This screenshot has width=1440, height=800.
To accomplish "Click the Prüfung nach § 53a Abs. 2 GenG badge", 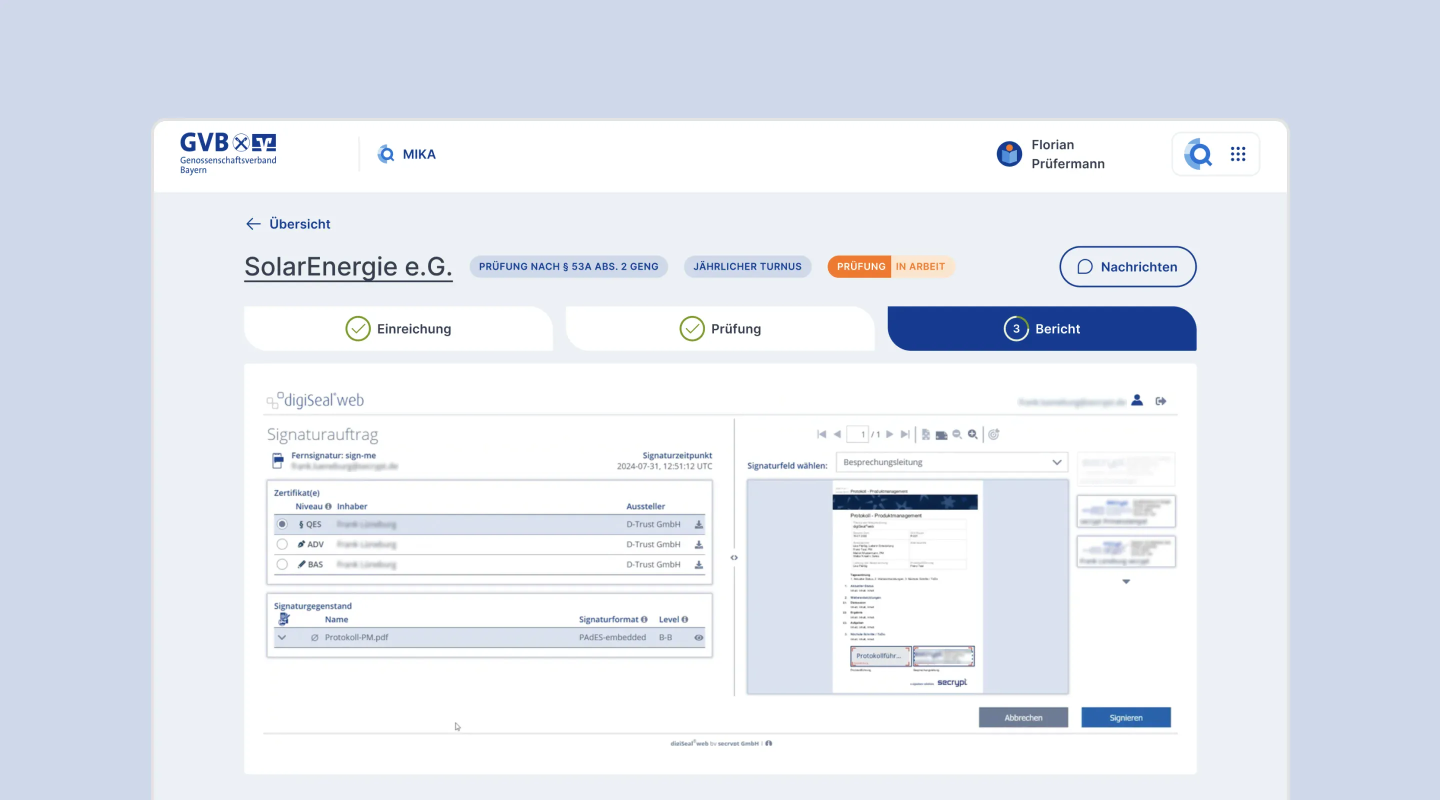I will 568,266.
